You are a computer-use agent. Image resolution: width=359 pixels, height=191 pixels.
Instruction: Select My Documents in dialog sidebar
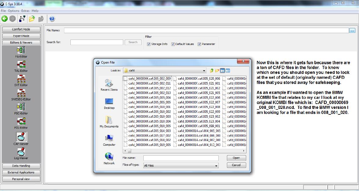tap(109, 122)
